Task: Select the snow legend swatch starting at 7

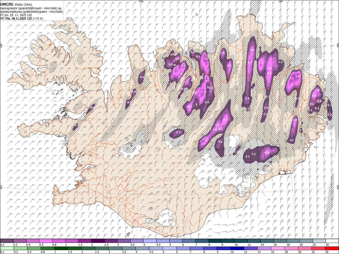Action: (202, 241)
